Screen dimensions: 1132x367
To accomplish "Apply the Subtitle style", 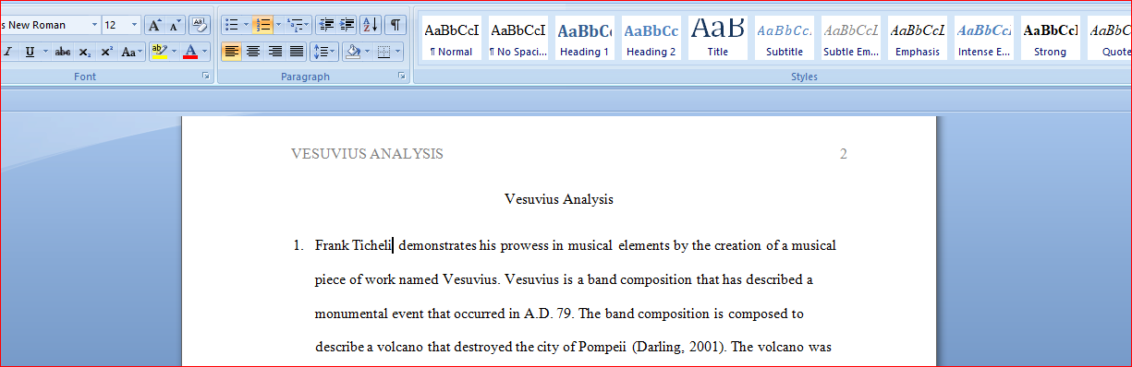I will pyautogui.click(x=784, y=38).
